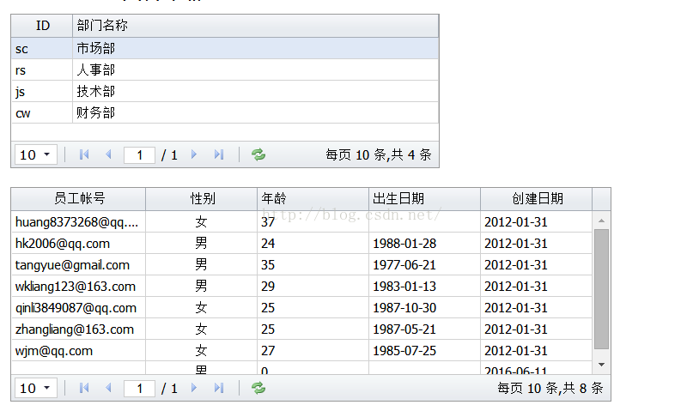Image resolution: width=687 pixels, height=411 pixels.
Task: Select employee huang8373268@qq.... row
Action: [301, 221]
